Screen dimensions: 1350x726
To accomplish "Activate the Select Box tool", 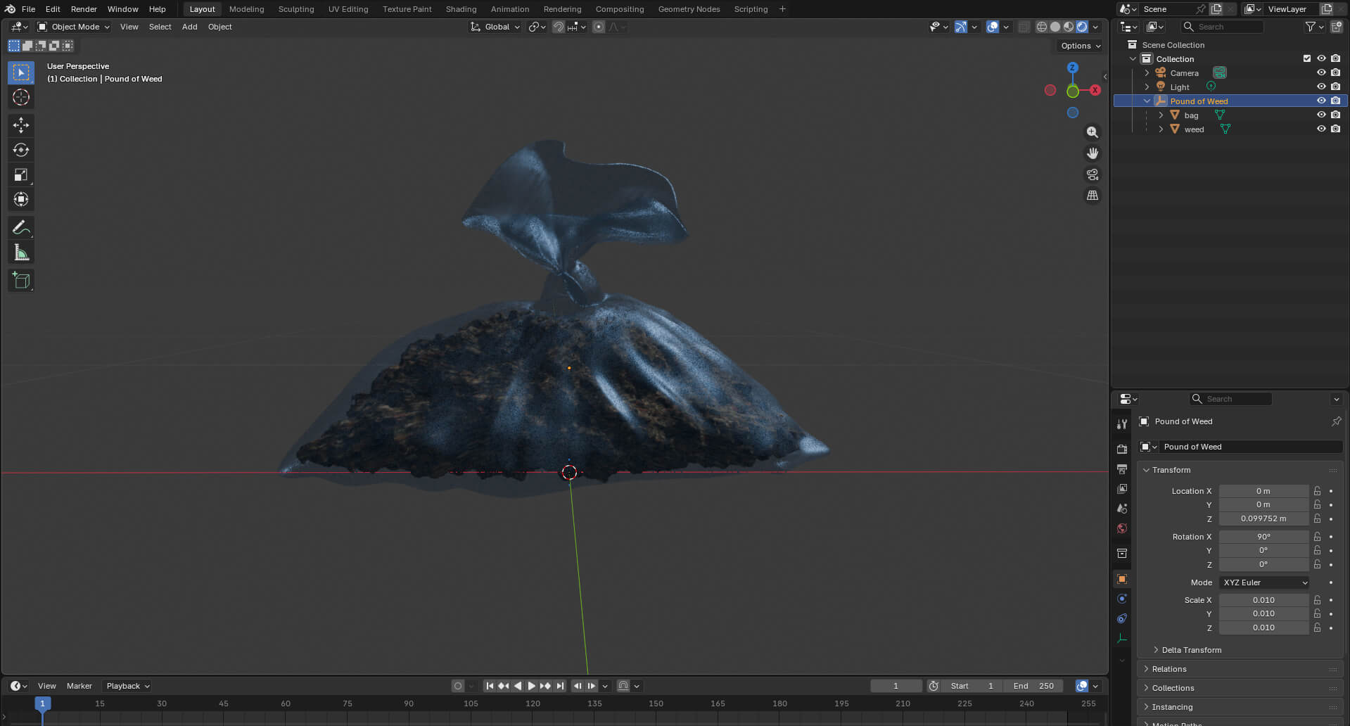I will point(21,72).
